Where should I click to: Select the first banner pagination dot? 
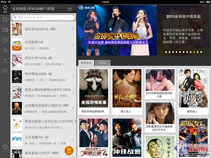pyautogui.click(x=166, y=52)
